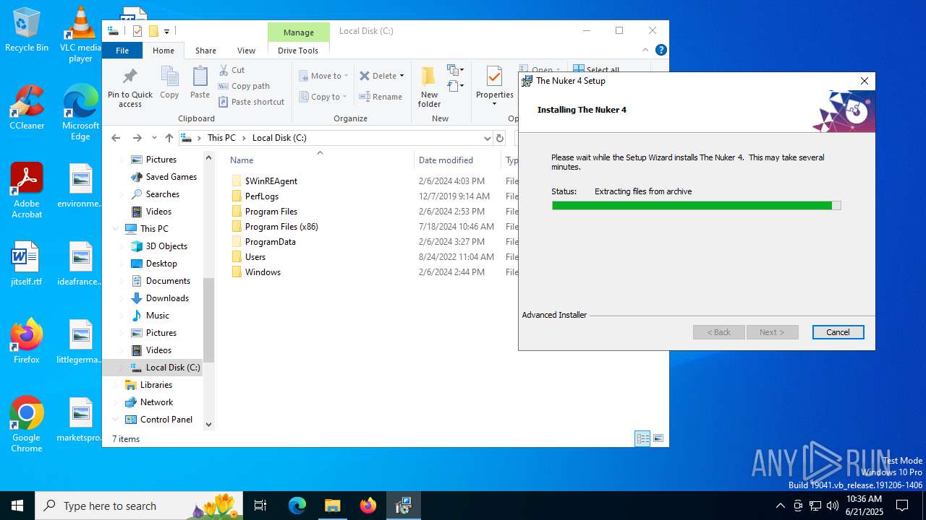Click Select all in ribbon

pos(598,70)
